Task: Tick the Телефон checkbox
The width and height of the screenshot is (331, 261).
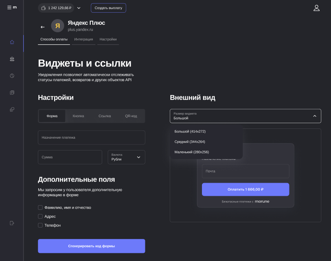Action: point(40,225)
